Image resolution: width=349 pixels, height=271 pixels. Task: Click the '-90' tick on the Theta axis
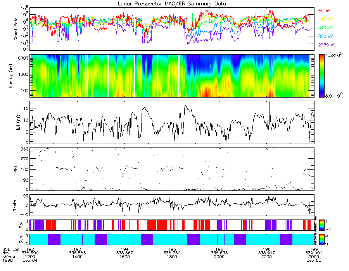pos(24,214)
